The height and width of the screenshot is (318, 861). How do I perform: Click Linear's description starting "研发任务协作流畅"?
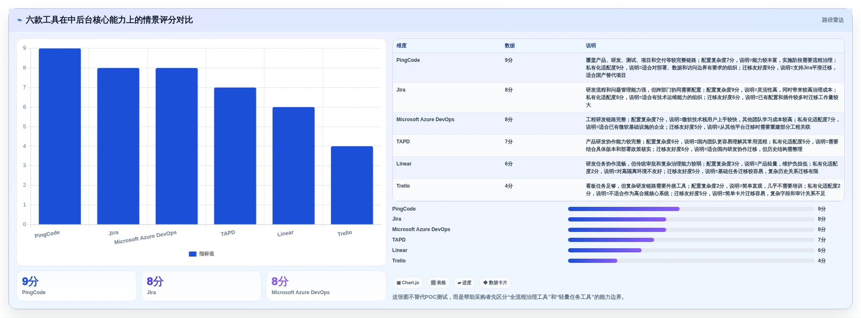[x=712, y=168]
